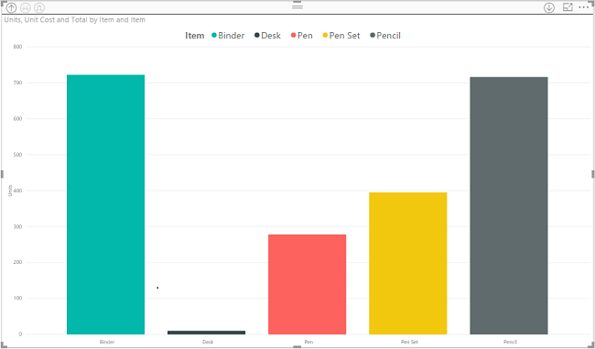
Task: Click the Binder x-axis category label
Action: [x=107, y=342]
